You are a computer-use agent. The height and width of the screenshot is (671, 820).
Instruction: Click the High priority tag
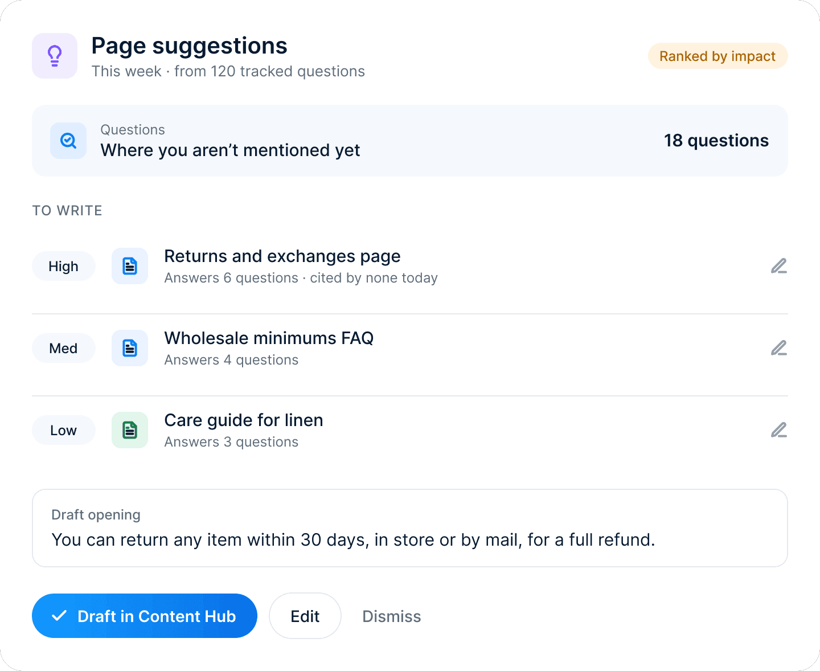[x=63, y=266]
